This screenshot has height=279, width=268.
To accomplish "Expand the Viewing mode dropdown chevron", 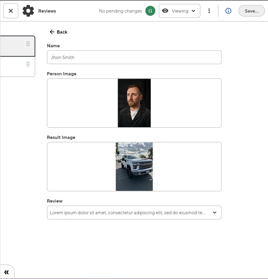I will [193, 11].
